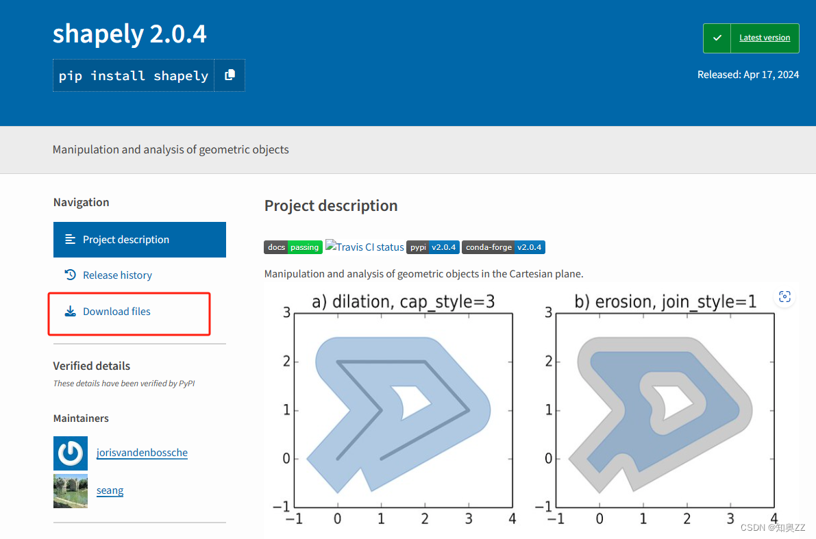Click the docs passing badge

coord(293,247)
